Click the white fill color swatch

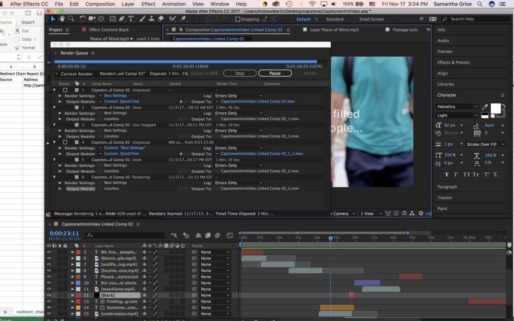495,108
